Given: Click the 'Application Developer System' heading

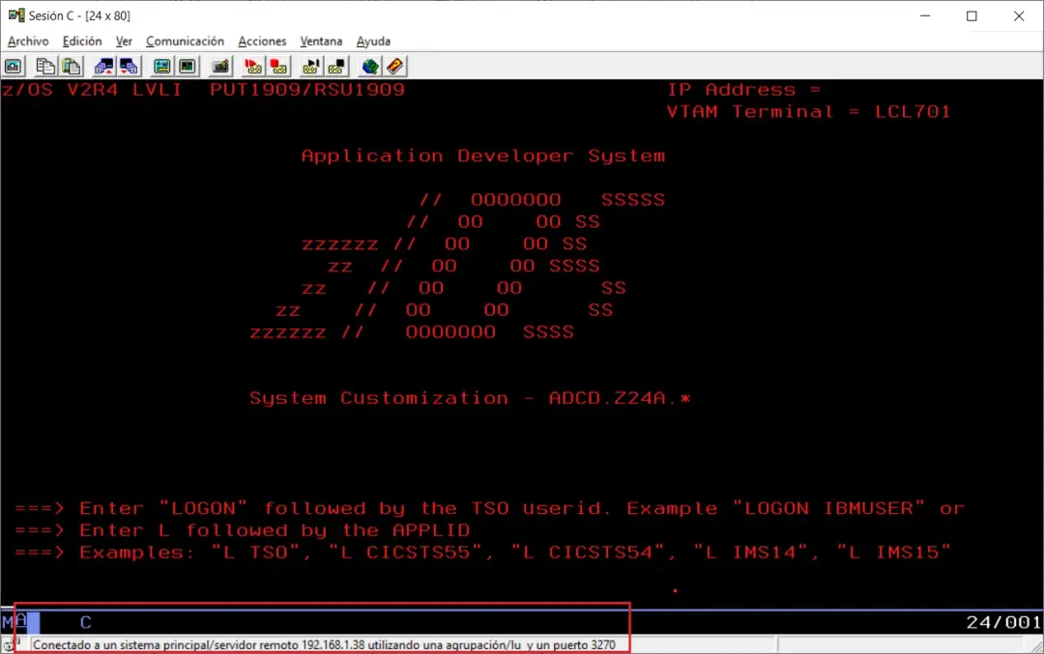Looking at the screenshot, I should point(483,156).
